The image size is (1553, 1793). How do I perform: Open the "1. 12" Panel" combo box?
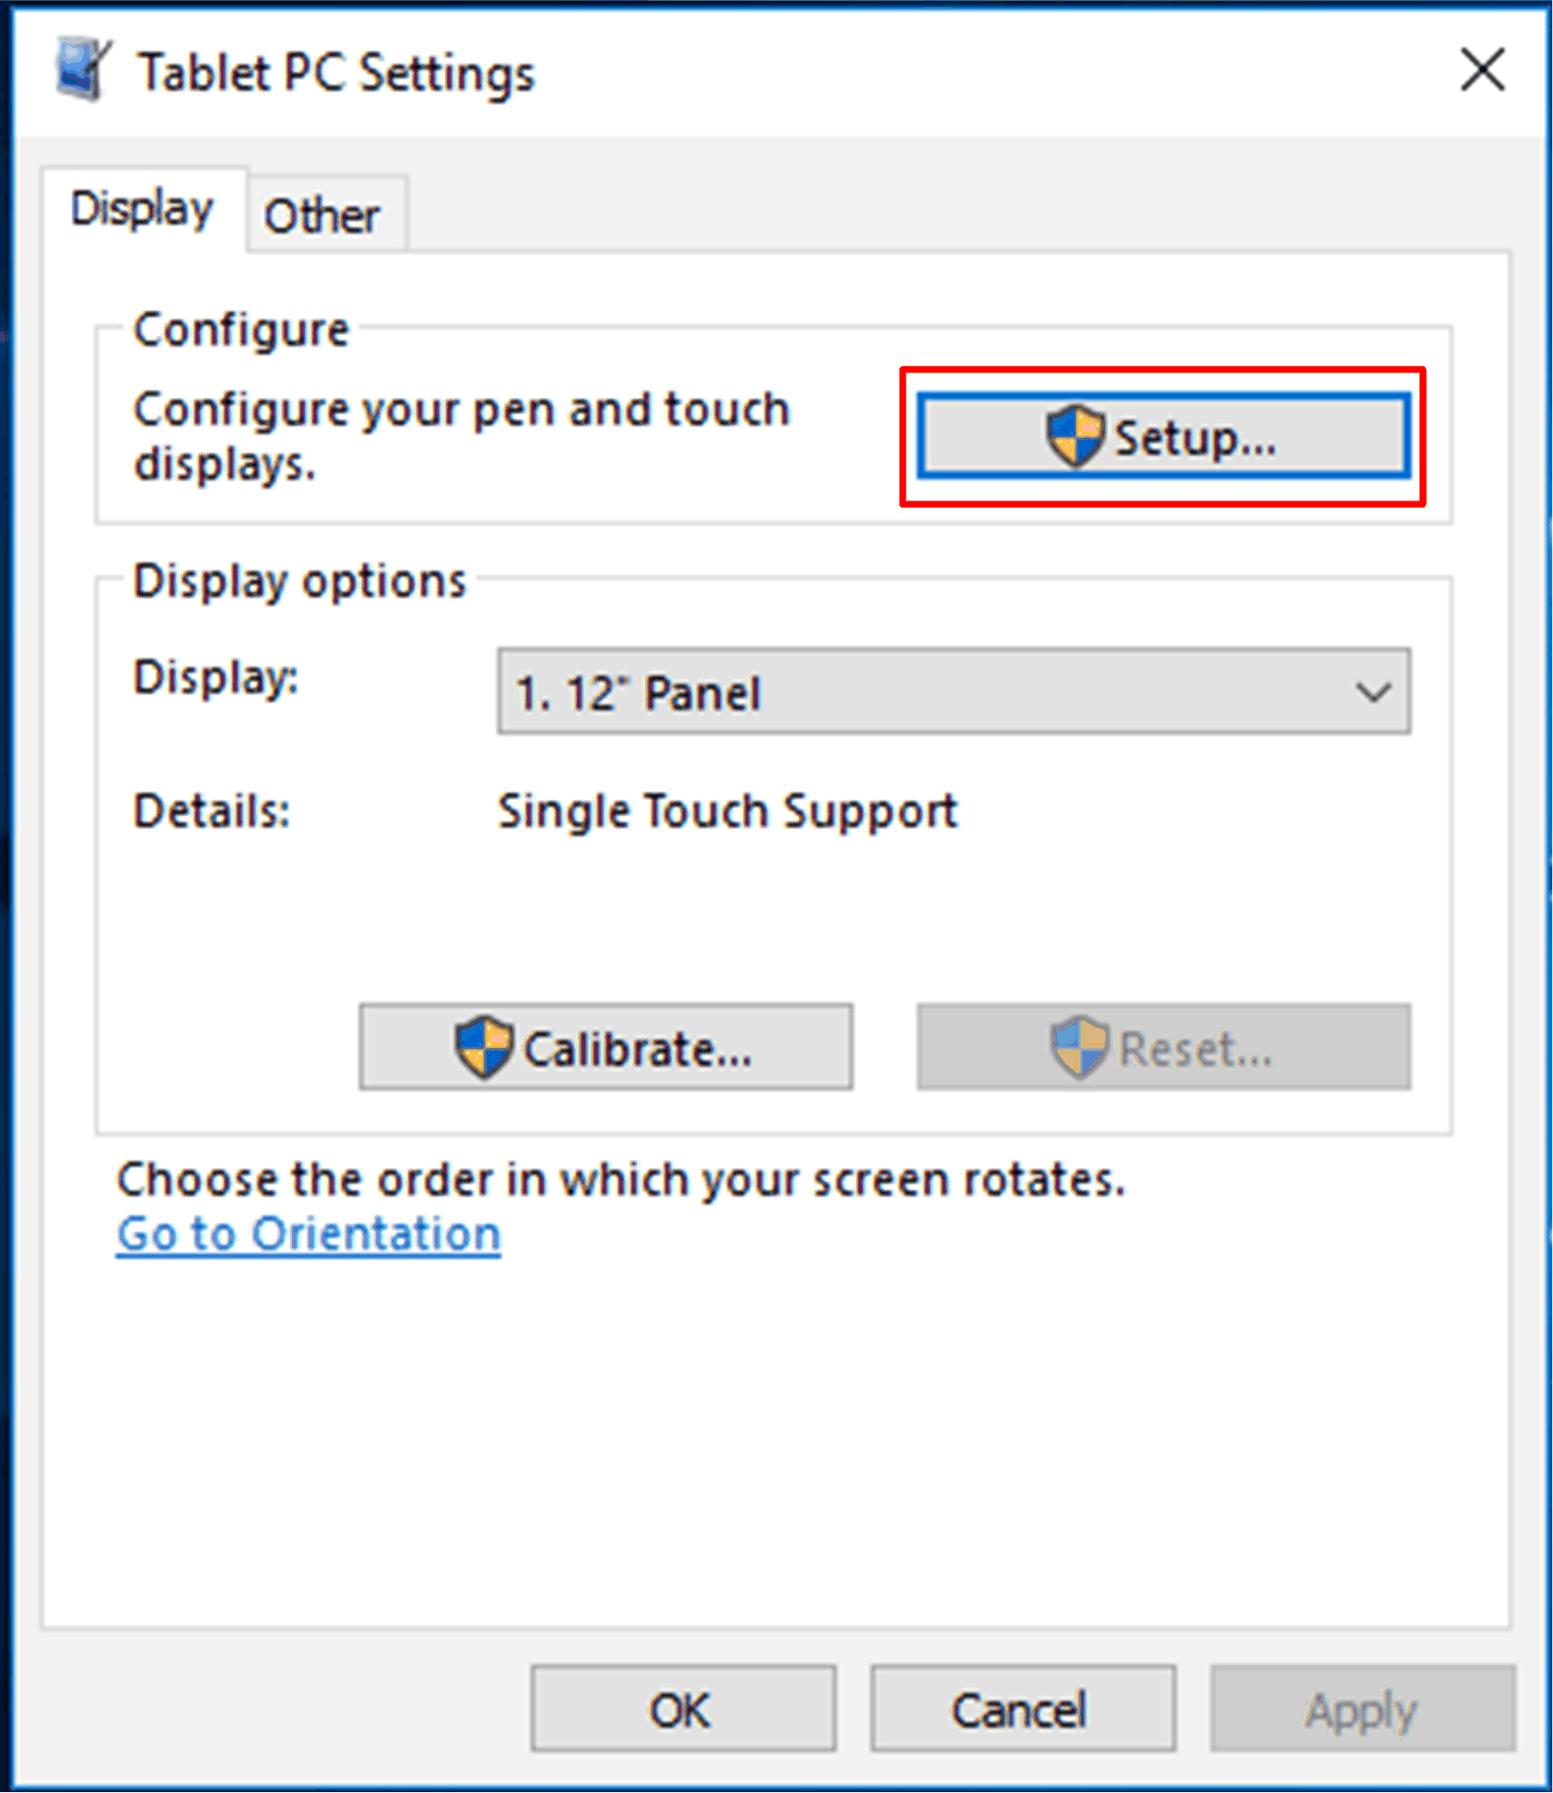pyautogui.click(x=954, y=691)
